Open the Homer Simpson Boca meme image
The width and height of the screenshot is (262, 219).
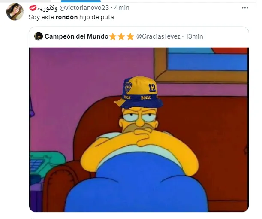[x=139, y=130]
